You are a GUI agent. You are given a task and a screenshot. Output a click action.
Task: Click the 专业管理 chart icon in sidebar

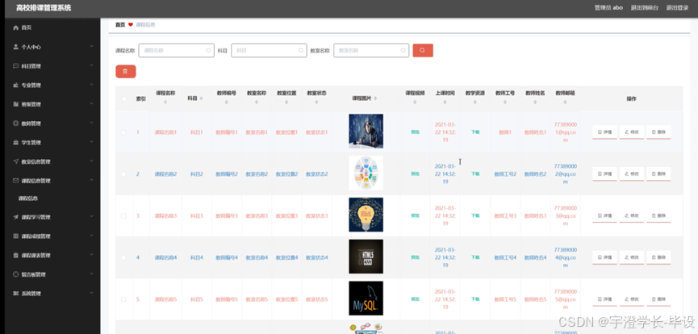point(16,85)
